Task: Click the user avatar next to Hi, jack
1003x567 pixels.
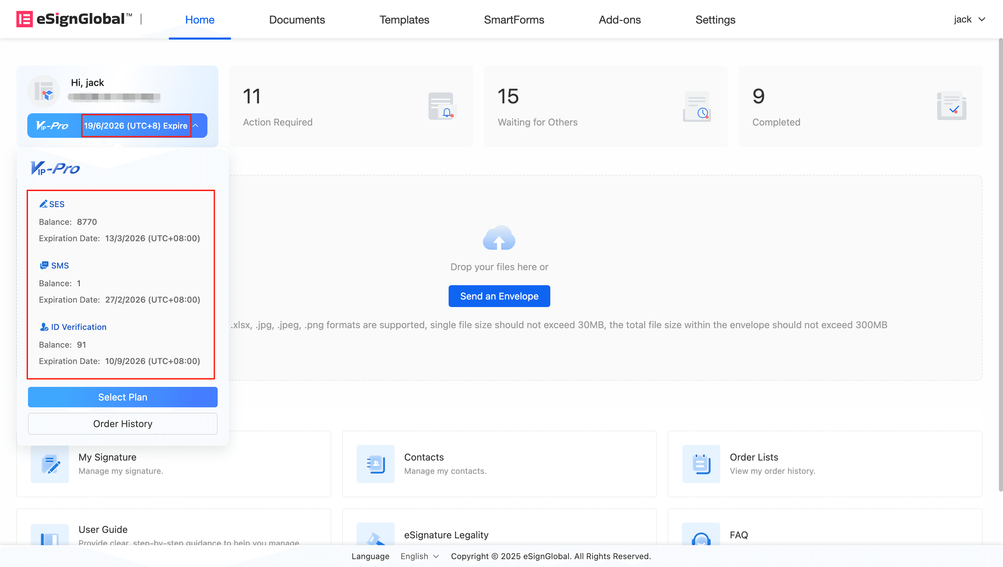Action: 44,91
